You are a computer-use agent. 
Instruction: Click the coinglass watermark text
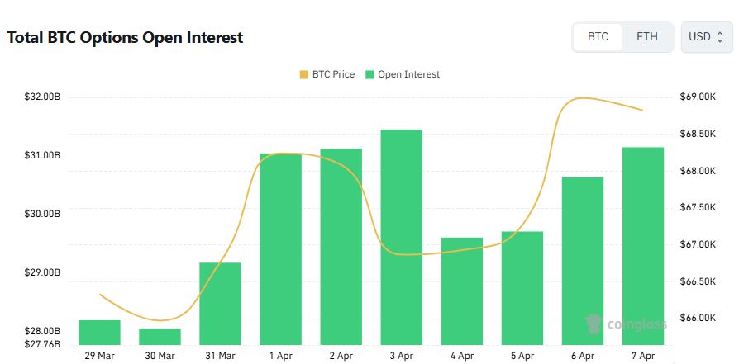[x=636, y=324]
